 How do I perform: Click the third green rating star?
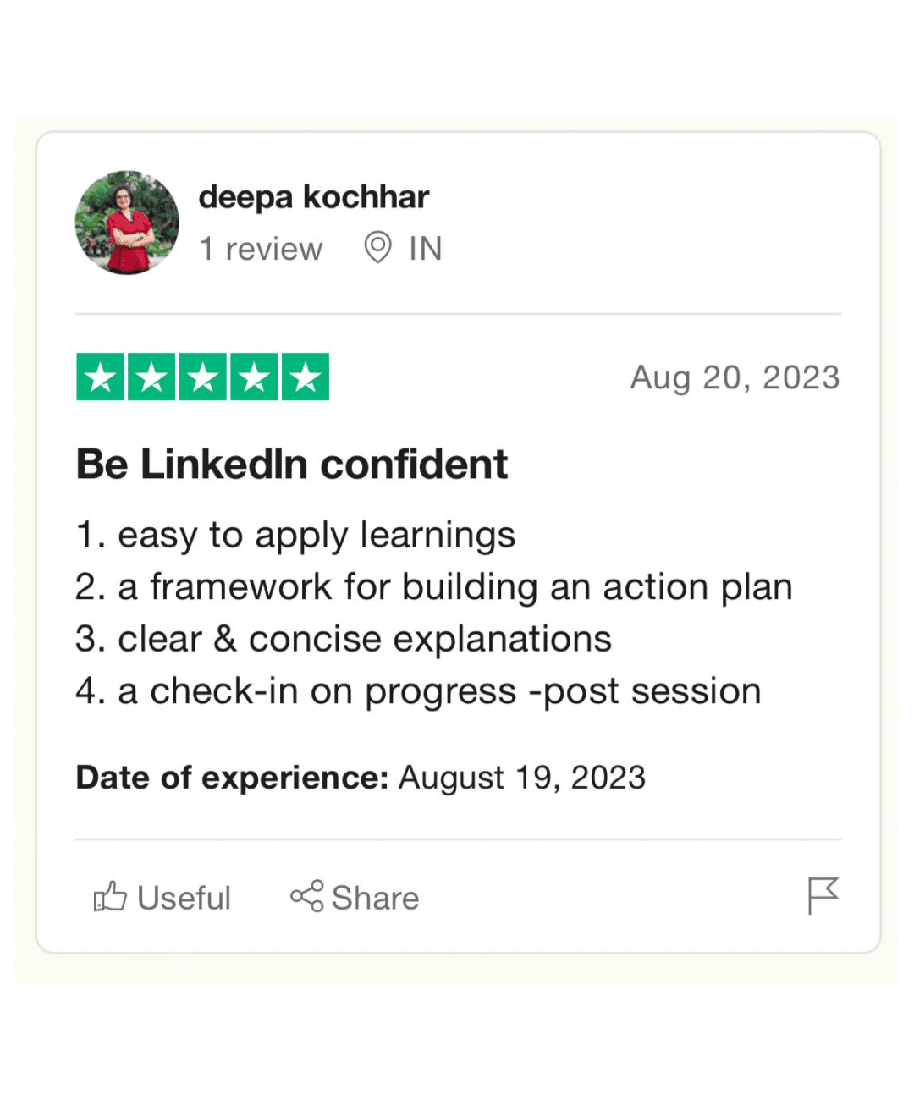tap(203, 377)
